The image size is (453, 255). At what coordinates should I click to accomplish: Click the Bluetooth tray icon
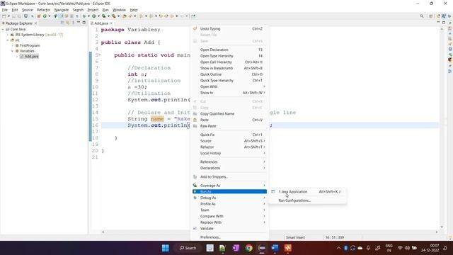tap(346, 248)
